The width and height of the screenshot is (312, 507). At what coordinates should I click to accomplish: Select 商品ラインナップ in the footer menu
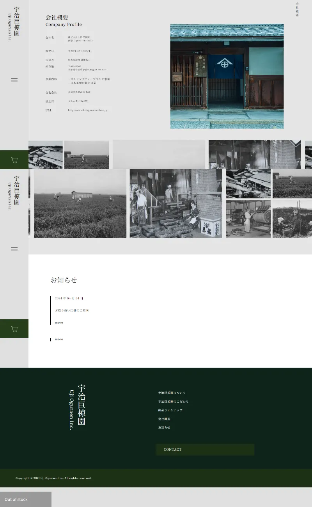(x=170, y=410)
